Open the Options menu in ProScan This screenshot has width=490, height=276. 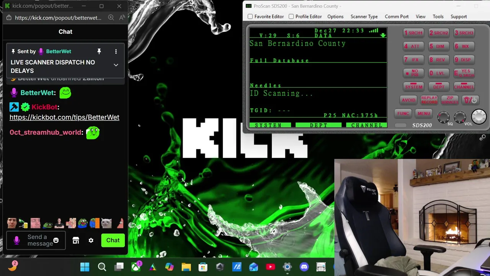335,16
